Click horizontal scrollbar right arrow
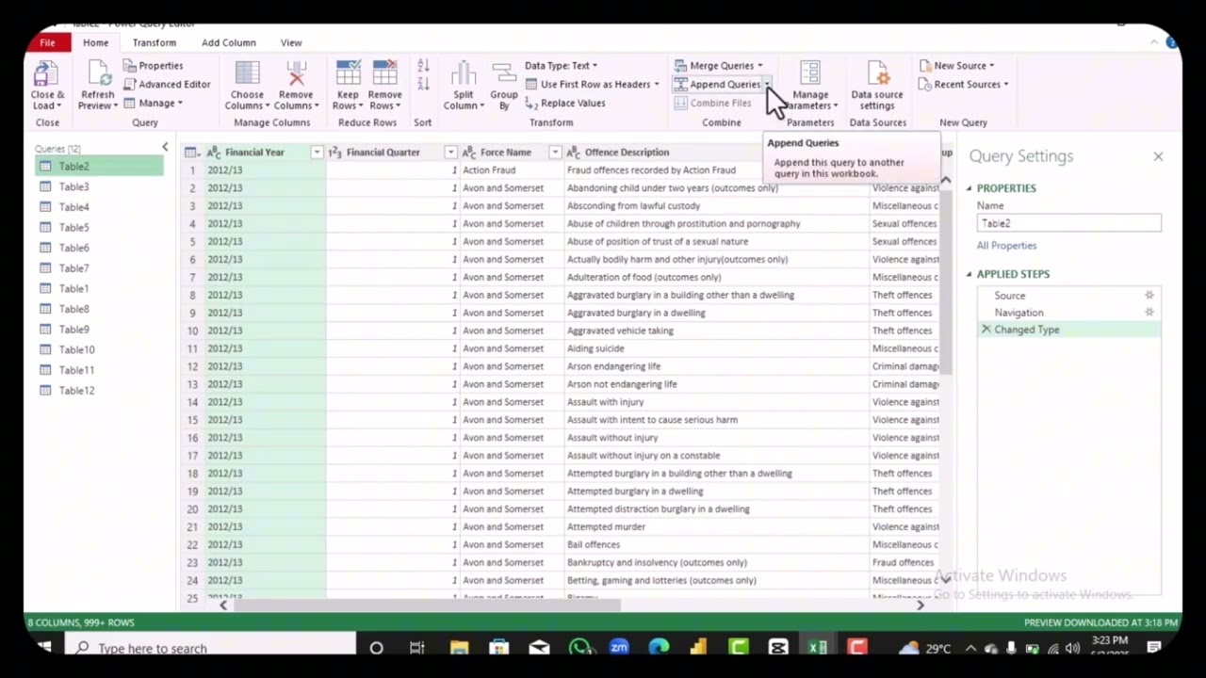Image resolution: width=1206 pixels, height=678 pixels. click(921, 605)
